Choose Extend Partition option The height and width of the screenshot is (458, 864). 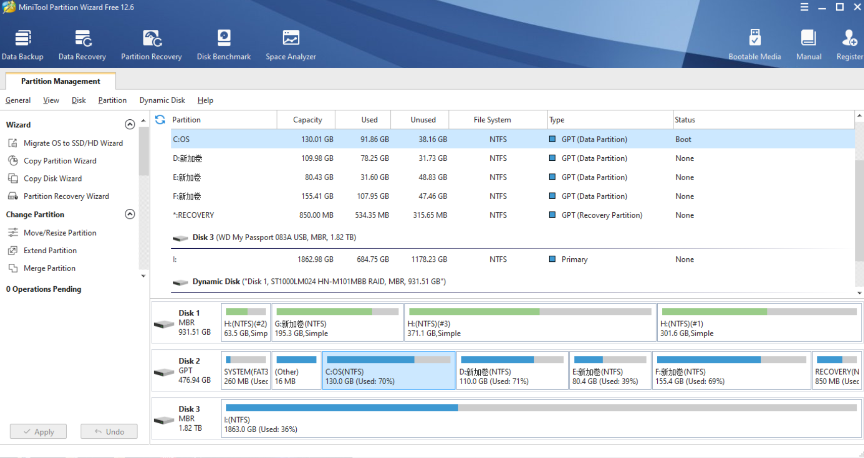pyautogui.click(x=50, y=250)
